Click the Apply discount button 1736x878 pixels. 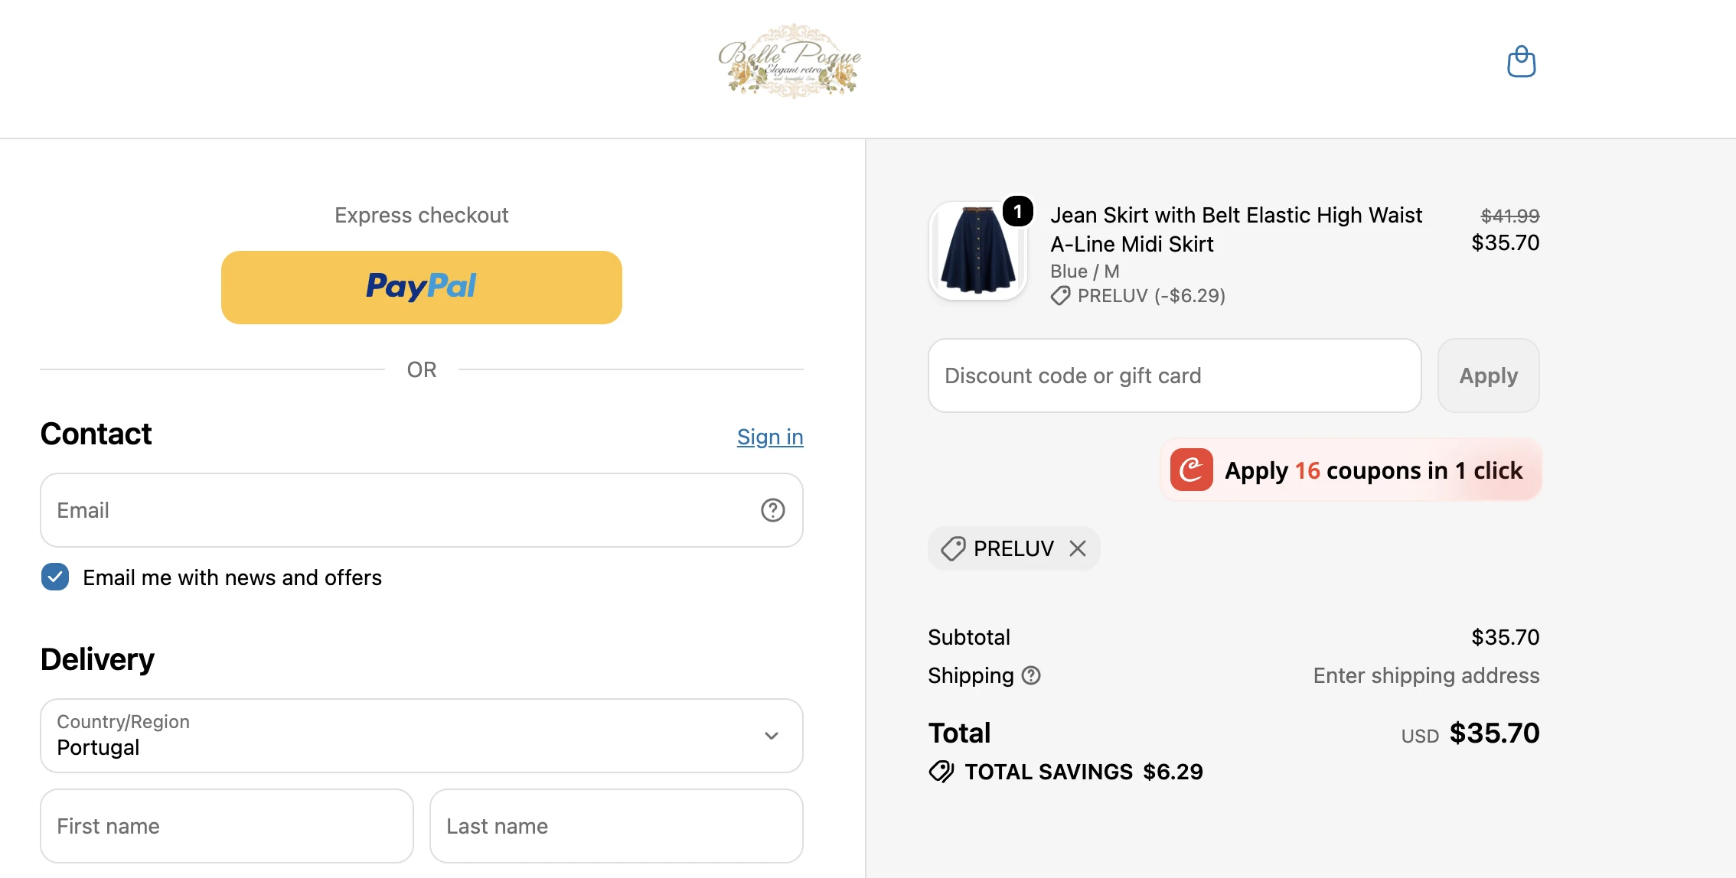tap(1489, 376)
